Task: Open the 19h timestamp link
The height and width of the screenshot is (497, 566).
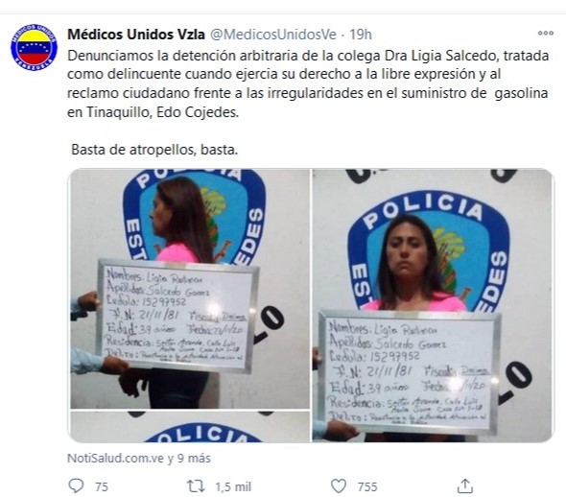Action: 361,35
